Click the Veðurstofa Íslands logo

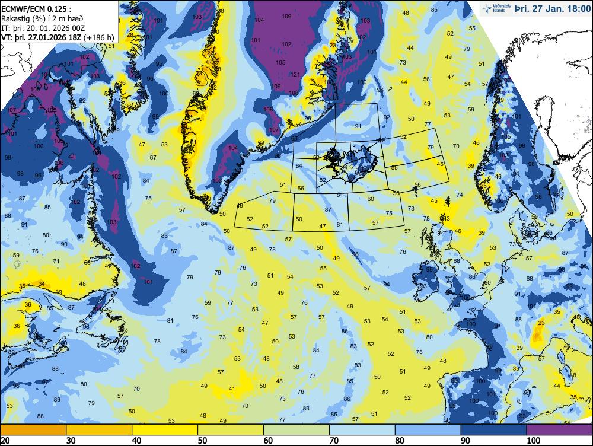click(495, 8)
